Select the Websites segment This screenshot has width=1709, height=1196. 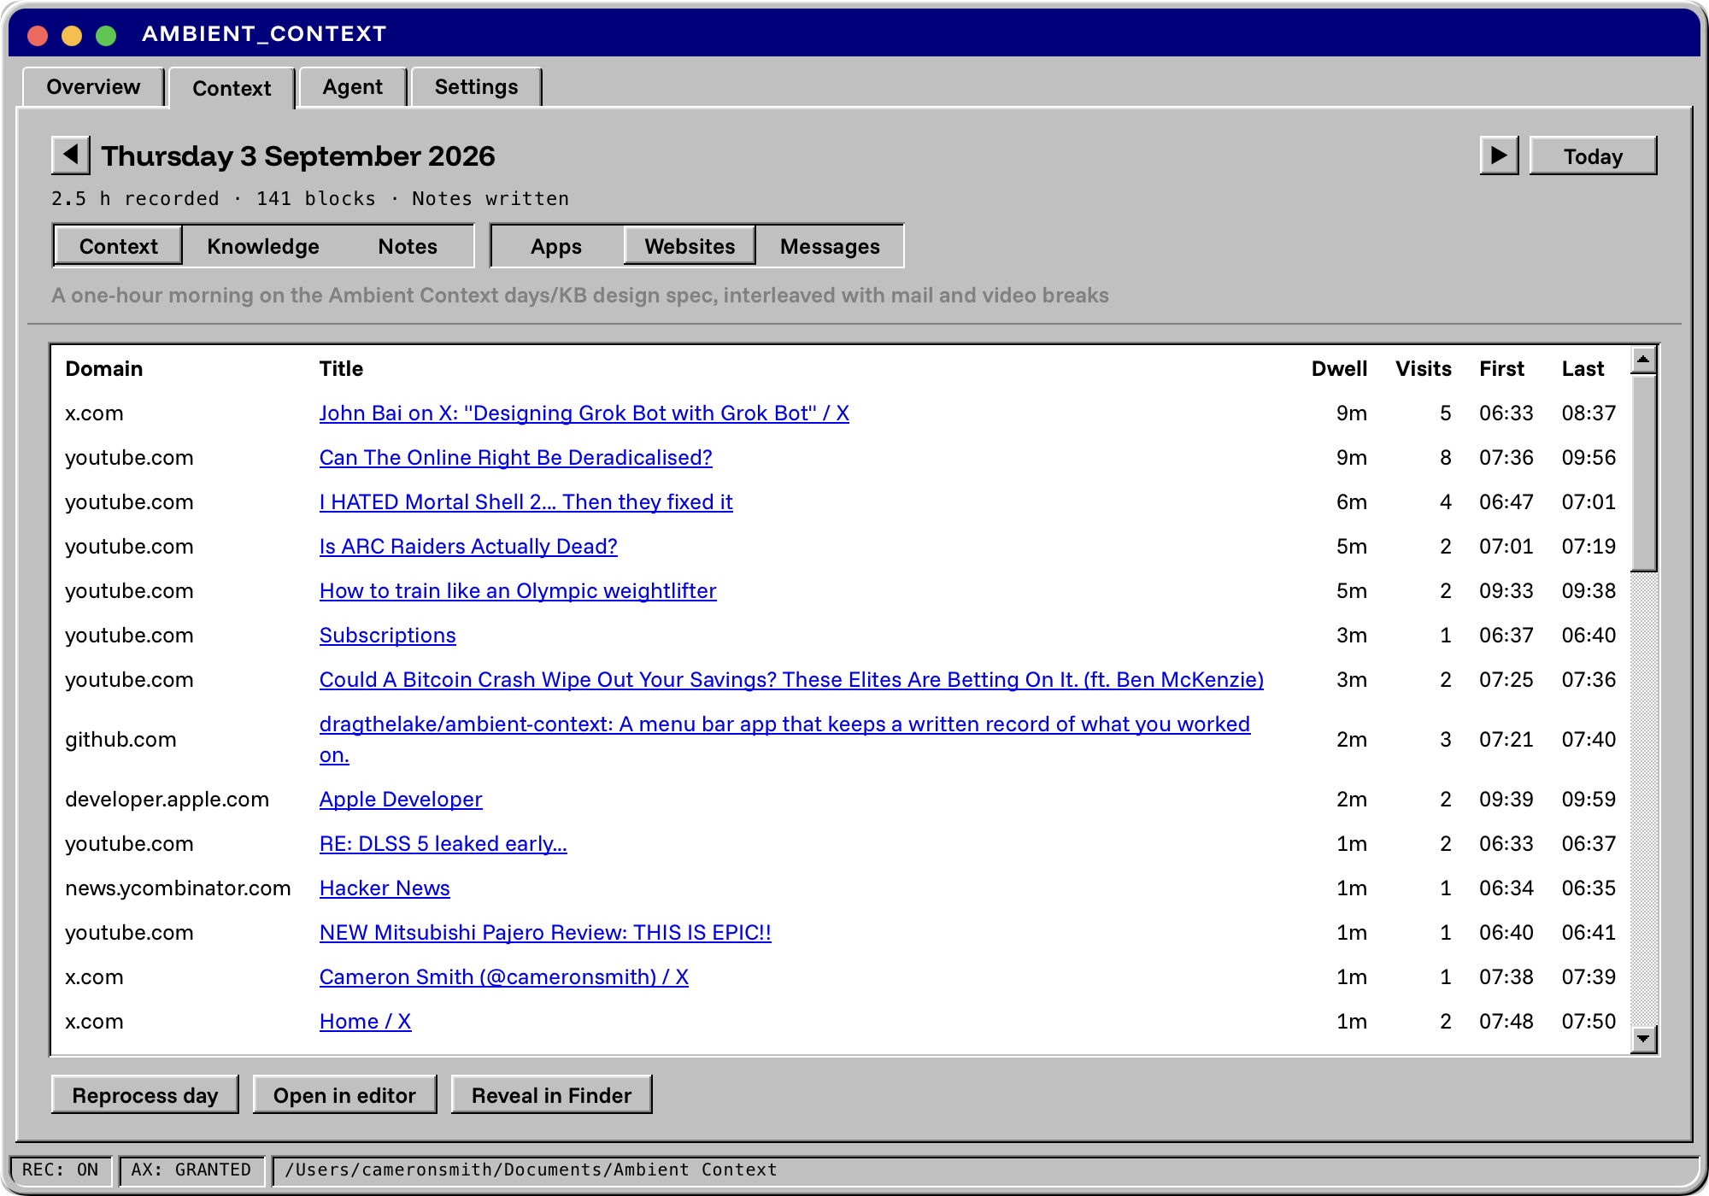tap(690, 246)
